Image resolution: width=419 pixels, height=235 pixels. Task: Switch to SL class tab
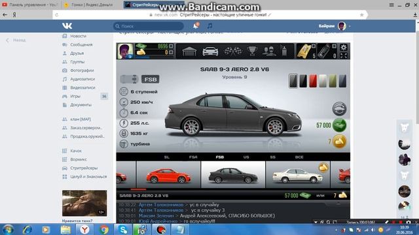tap(167, 157)
